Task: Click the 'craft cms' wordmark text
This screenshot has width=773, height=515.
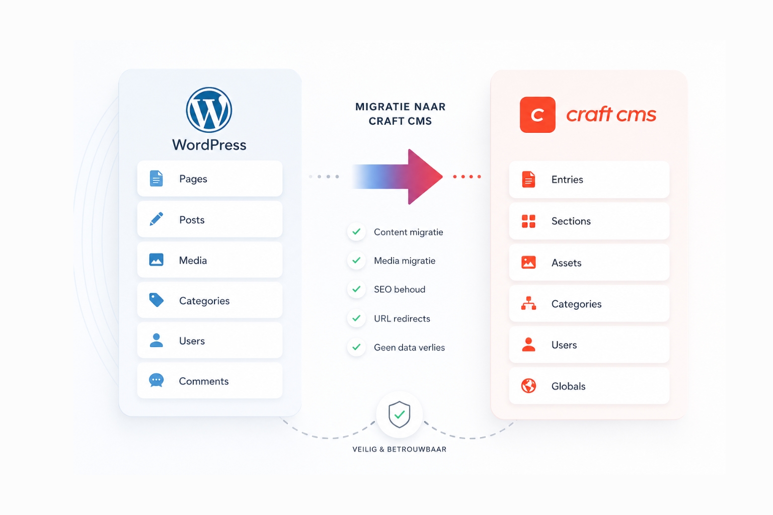Action: [x=611, y=114]
